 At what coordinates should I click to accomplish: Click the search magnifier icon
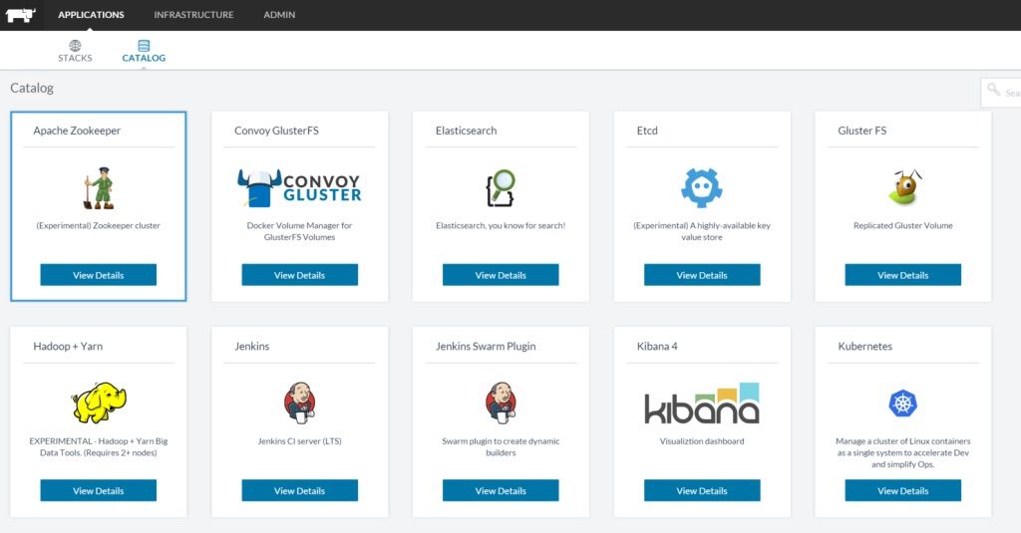[x=993, y=89]
